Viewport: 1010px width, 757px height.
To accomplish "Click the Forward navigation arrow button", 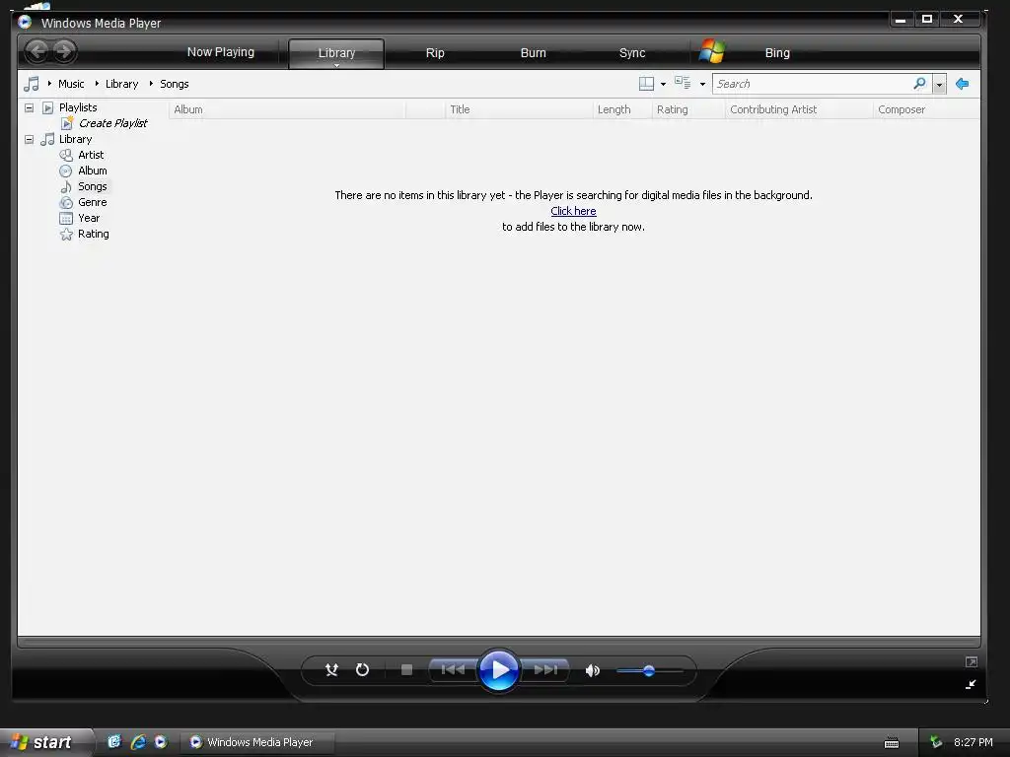I will (x=64, y=51).
